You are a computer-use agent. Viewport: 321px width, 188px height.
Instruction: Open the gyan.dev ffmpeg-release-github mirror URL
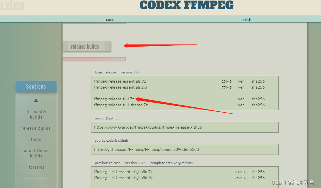148,127
